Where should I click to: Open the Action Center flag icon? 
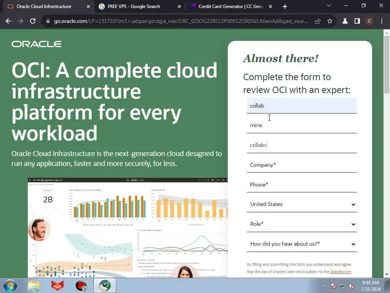(x=333, y=286)
